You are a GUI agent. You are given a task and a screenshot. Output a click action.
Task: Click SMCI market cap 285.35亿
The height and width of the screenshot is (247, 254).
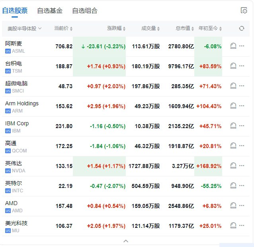click(183, 87)
